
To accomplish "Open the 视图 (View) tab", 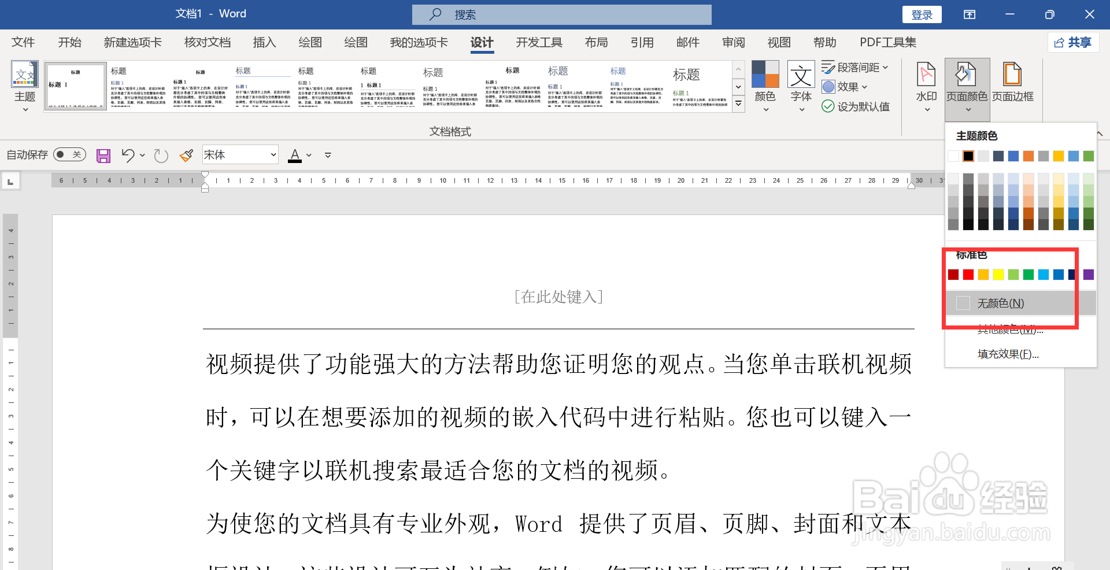I will coord(779,42).
